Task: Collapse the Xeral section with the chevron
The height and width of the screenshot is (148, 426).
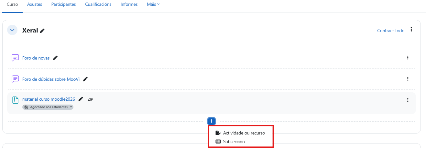Action: (x=12, y=30)
